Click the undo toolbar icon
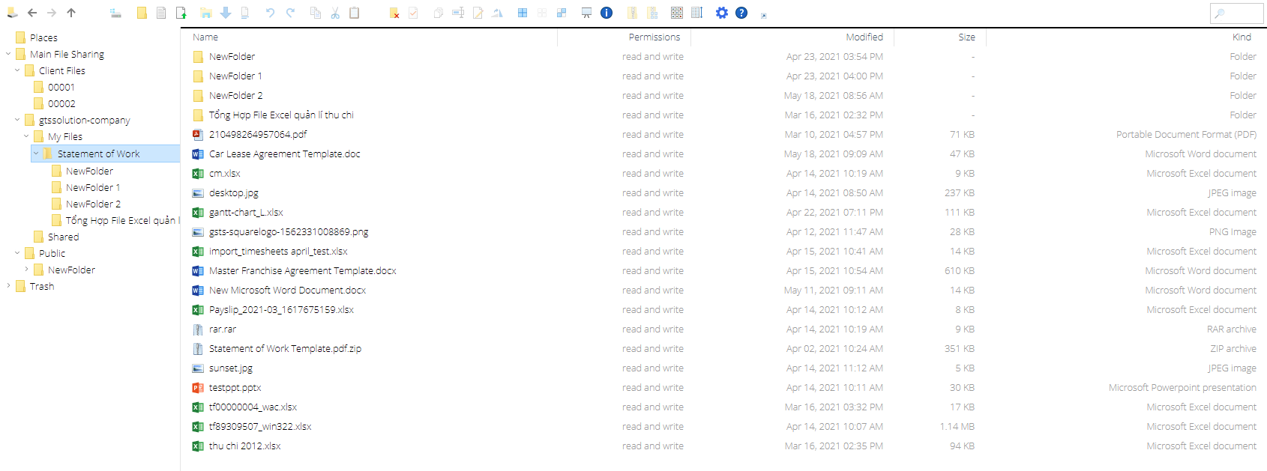 coord(271,13)
